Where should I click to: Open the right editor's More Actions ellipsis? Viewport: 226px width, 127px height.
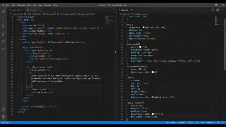[222, 10]
